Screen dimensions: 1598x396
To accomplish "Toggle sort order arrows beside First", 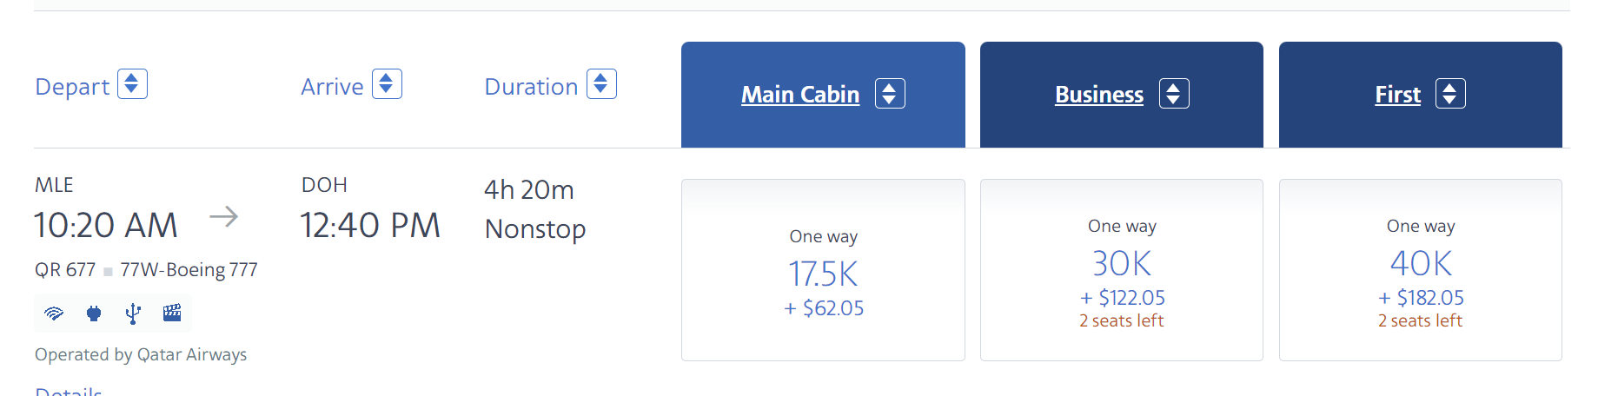I will coord(1450,94).
